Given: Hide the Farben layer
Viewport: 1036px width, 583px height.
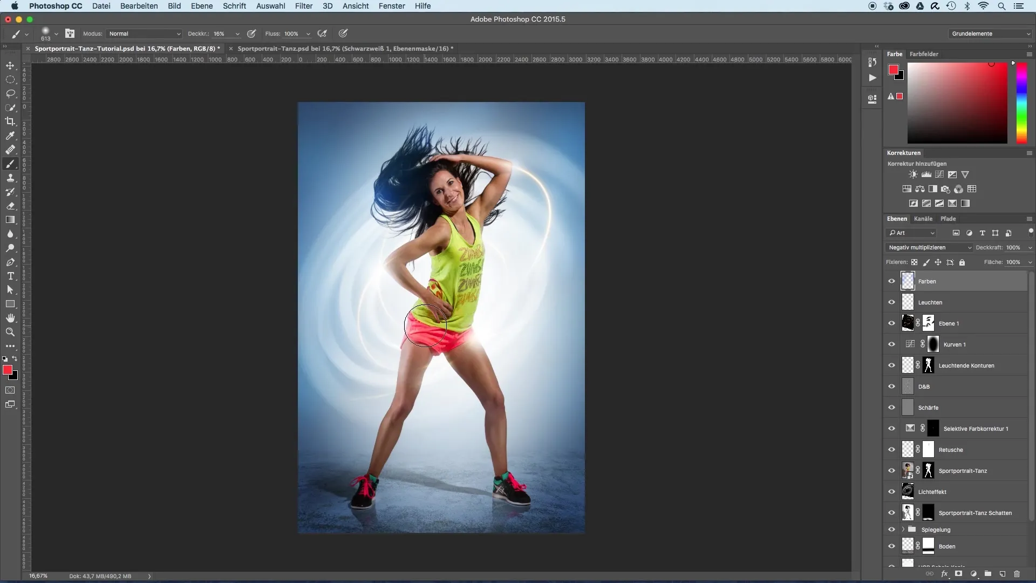Looking at the screenshot, I should click(x=891, y=281).
